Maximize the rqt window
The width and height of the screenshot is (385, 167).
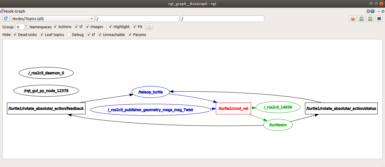click(376, 4)
